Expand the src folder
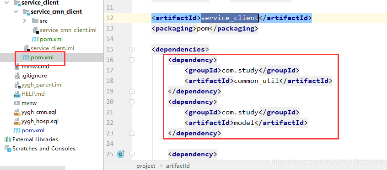Viewport: 387px width, 170px height. pyautogui.click(x=24, y=21)
